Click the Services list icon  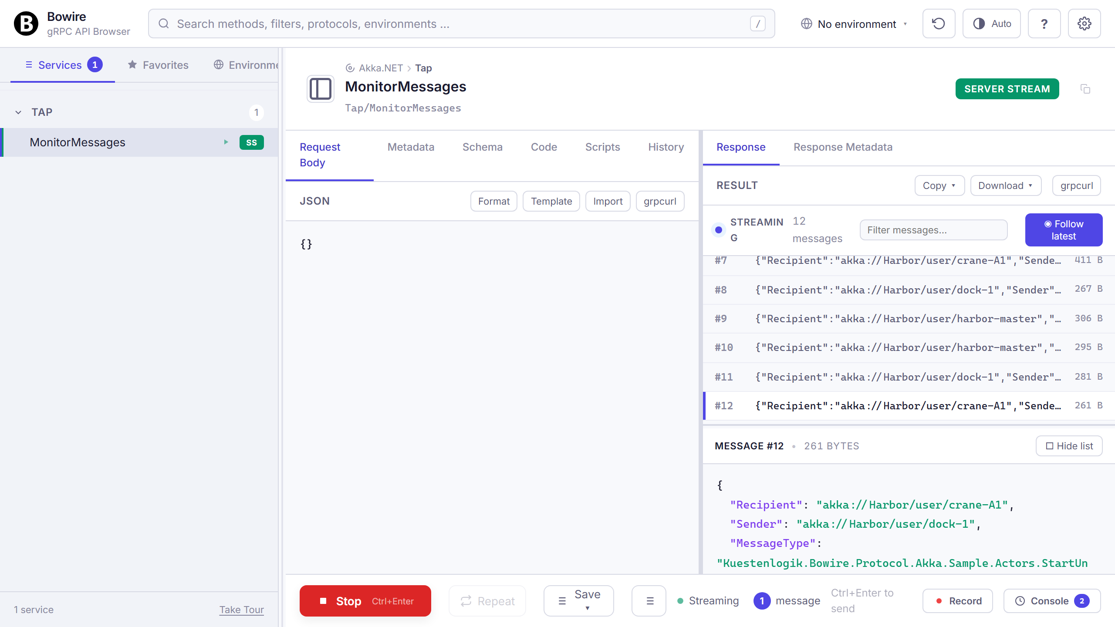click(29, 65)
